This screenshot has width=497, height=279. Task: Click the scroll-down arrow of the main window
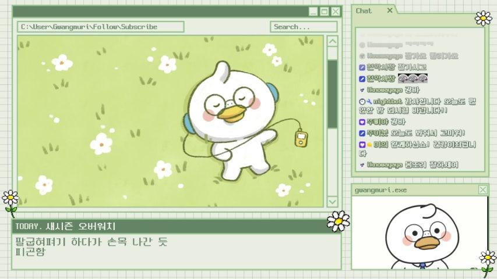[x=332, y=202]
